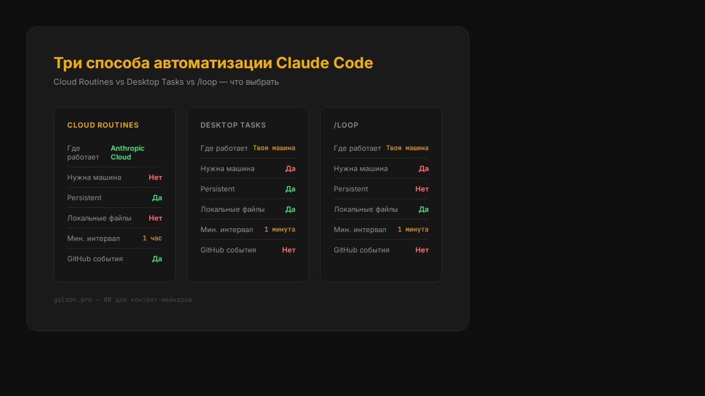Click the subtitle 'Cloud Routines vs Desktop Tasks vs /loop'
Screen dimensions: 705x396
[135, 82]
